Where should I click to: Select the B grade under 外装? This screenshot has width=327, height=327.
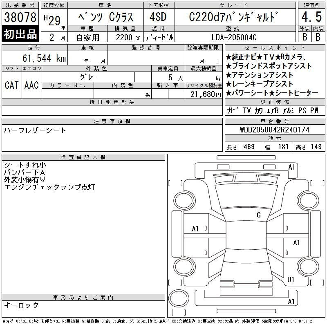point(305,36)
